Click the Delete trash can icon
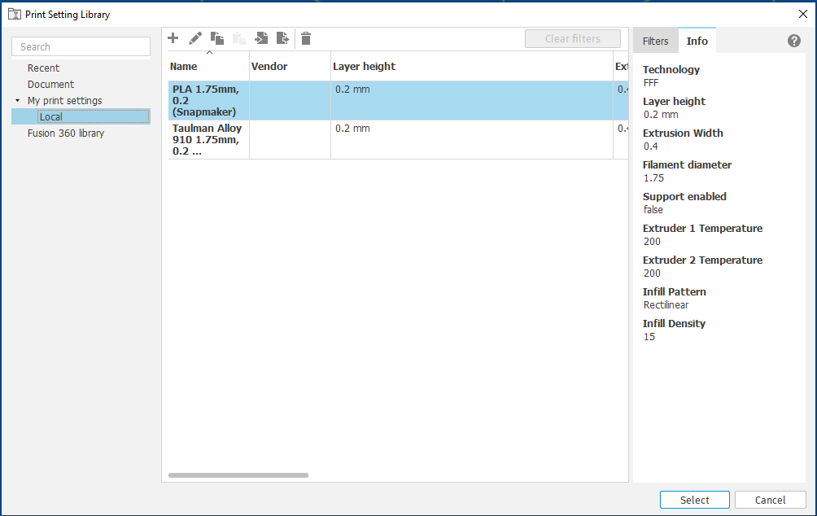 click(x=306, y=38)
